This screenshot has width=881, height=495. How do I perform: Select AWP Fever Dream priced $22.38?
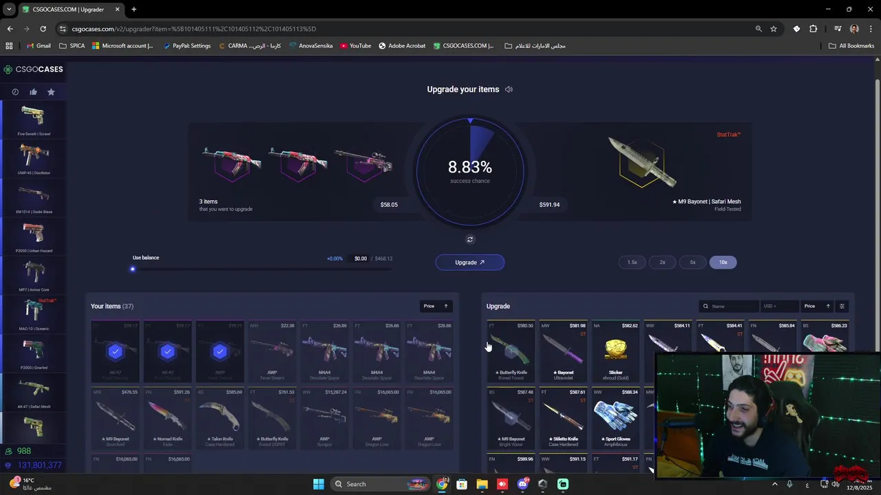click(x=272, y=352)
